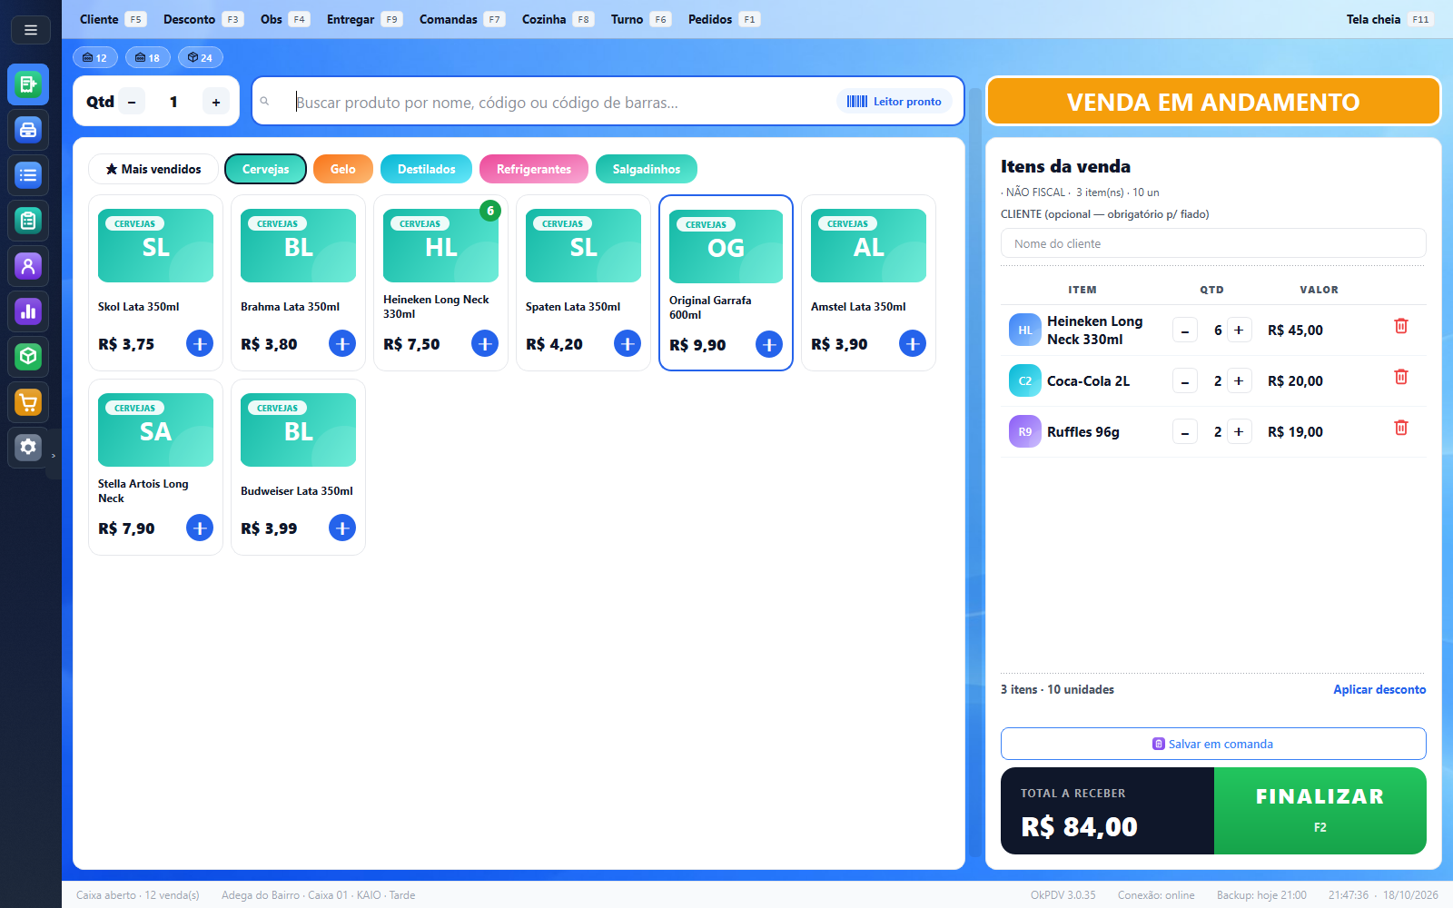
Task: Remove Ruffles 96g with trash icon
Action: 1401,428
